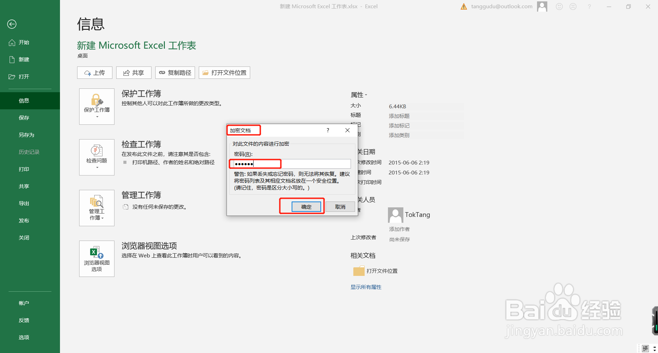658x353 pixels.
Task: Click the TokTang author avatar
Action: (395, 215)
